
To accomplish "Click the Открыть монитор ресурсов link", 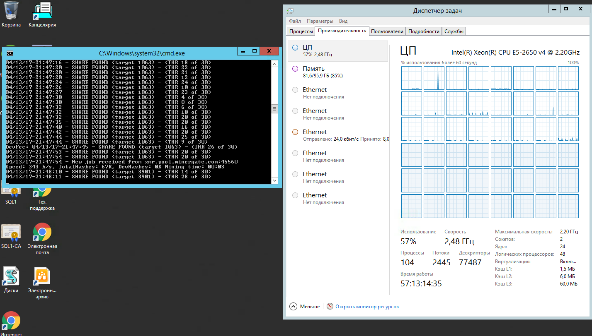I will tap(367, 307).
